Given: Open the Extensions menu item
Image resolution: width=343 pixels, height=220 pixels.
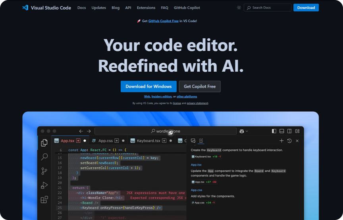Looking at the screenshot, I should 146,8.
